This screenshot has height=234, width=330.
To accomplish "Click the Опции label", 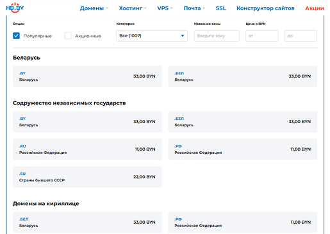I will [x=19, y=24].
